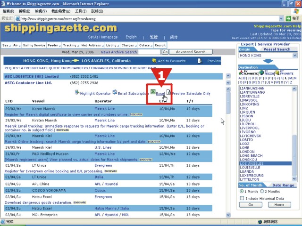Click Set As Homepage link
This screenshot has width=302, height=226.
[x=103, y=37]
